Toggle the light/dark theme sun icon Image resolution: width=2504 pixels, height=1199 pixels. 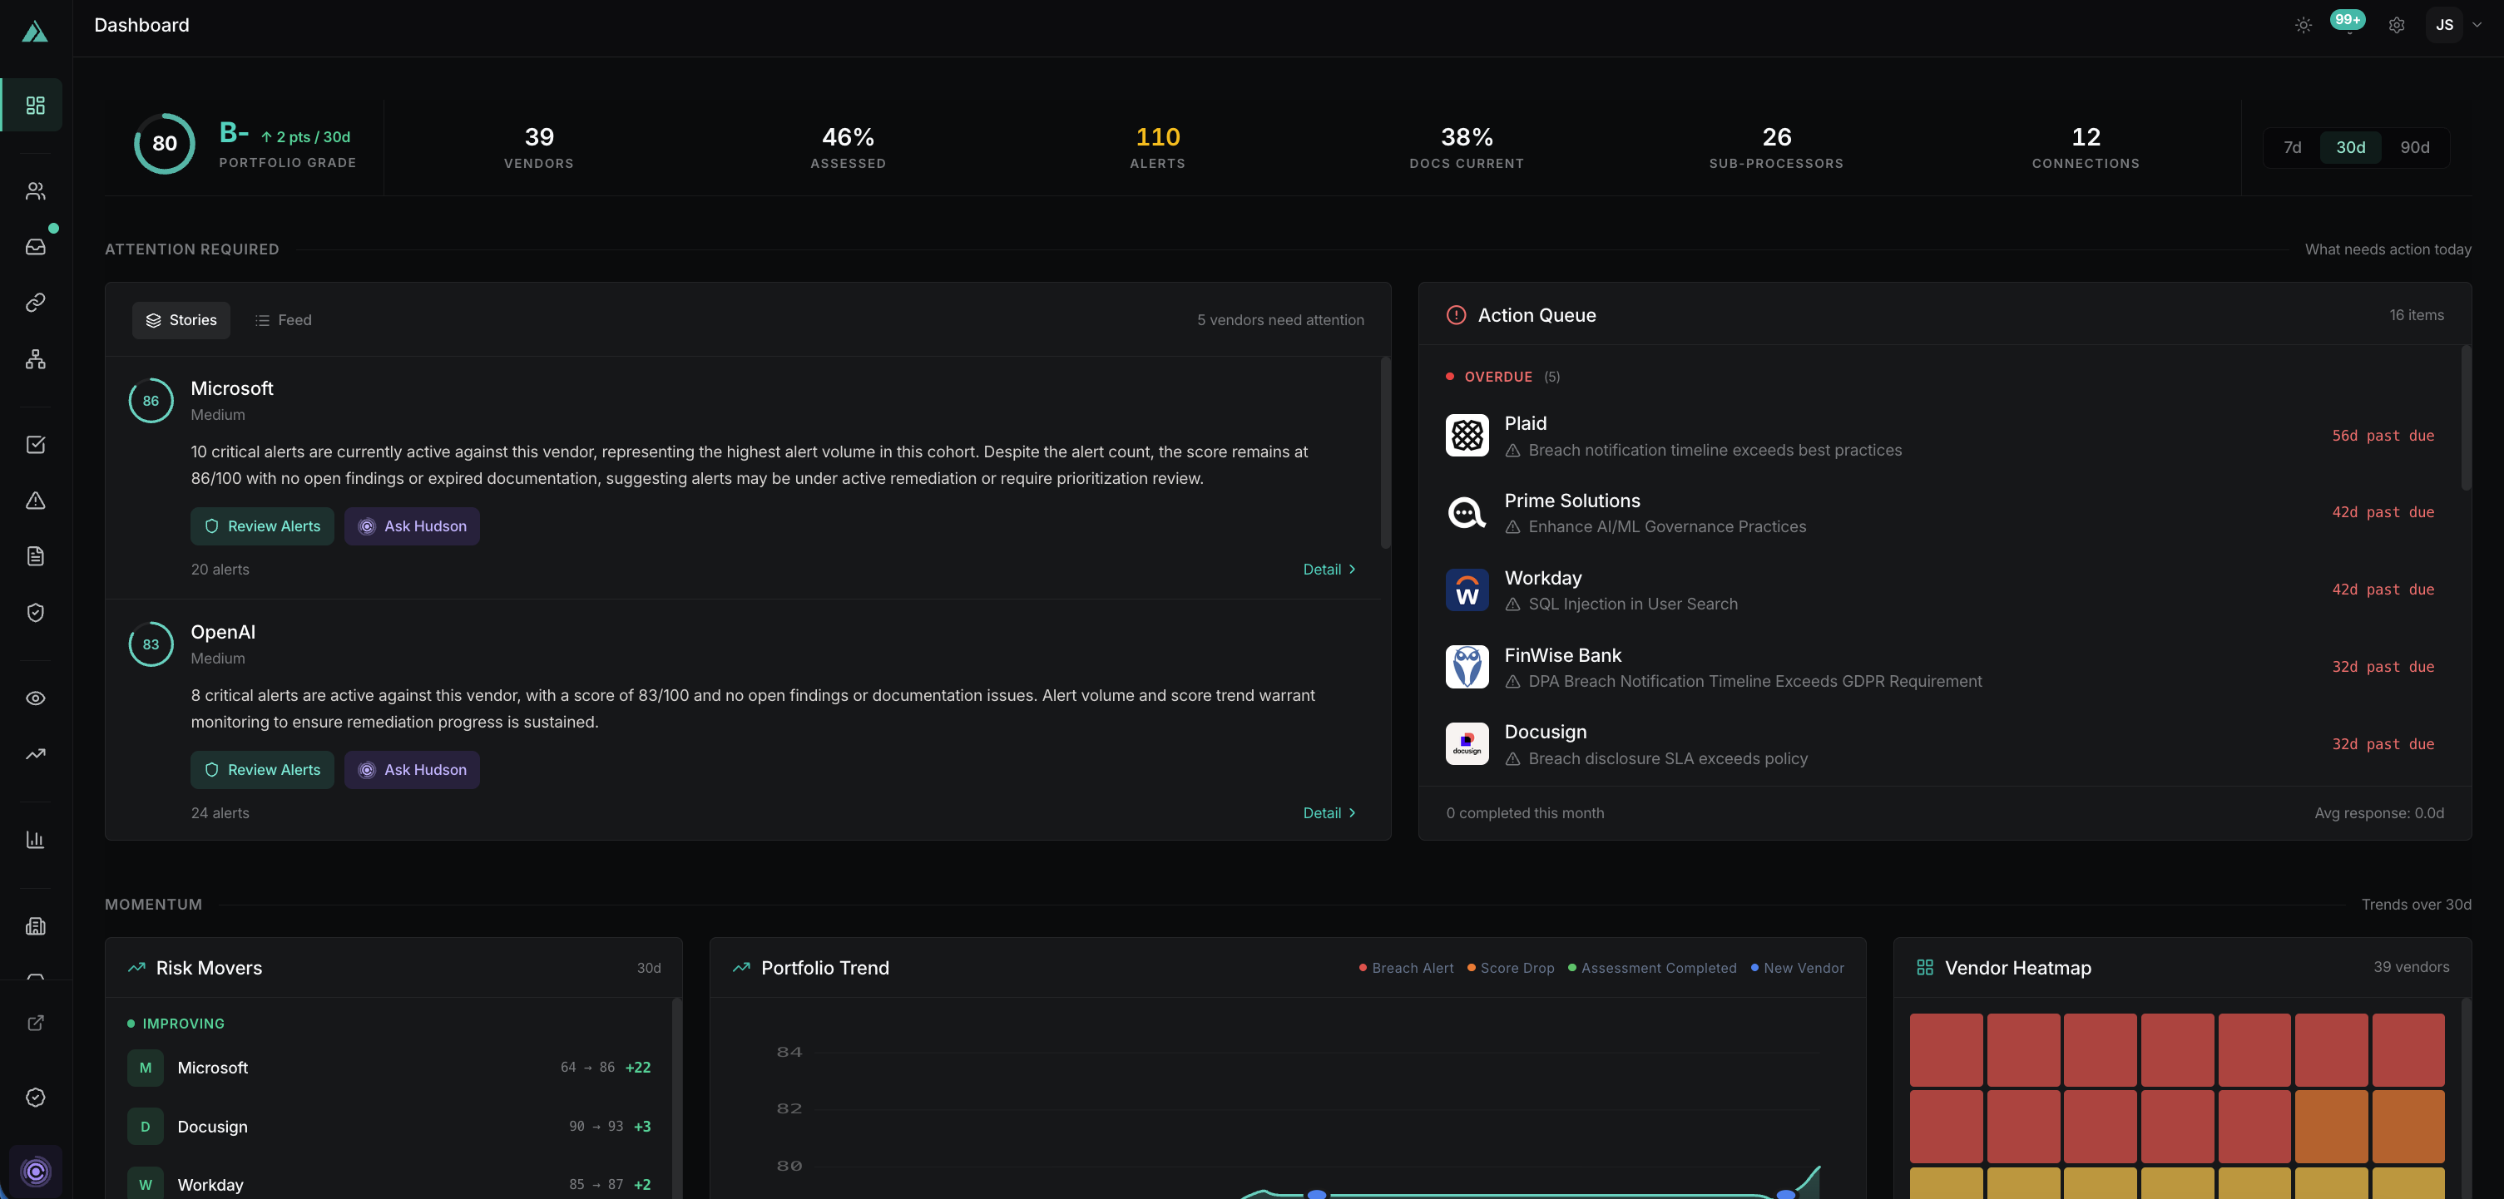2304,25
